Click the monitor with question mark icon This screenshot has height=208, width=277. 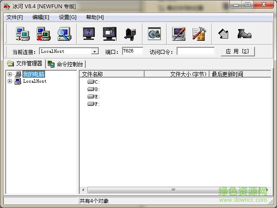pyautogui.click(x=89, y=34)
